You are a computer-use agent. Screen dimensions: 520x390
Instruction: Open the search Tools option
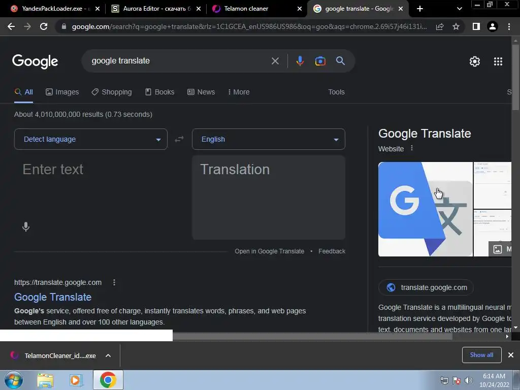[336, 92]
